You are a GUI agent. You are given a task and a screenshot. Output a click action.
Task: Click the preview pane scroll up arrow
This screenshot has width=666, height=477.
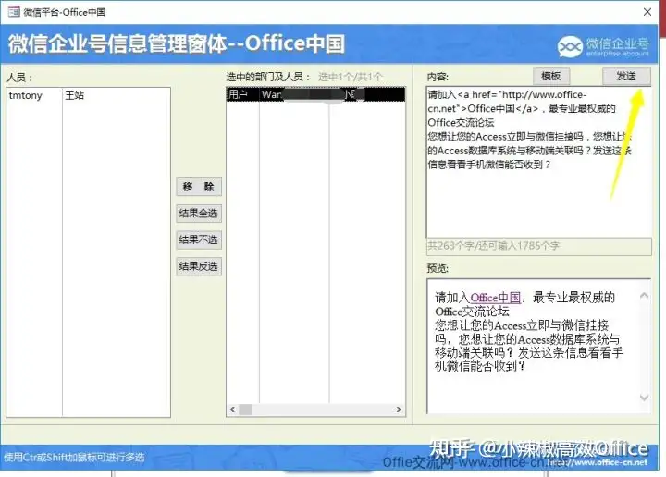click(x=644, y=296)
